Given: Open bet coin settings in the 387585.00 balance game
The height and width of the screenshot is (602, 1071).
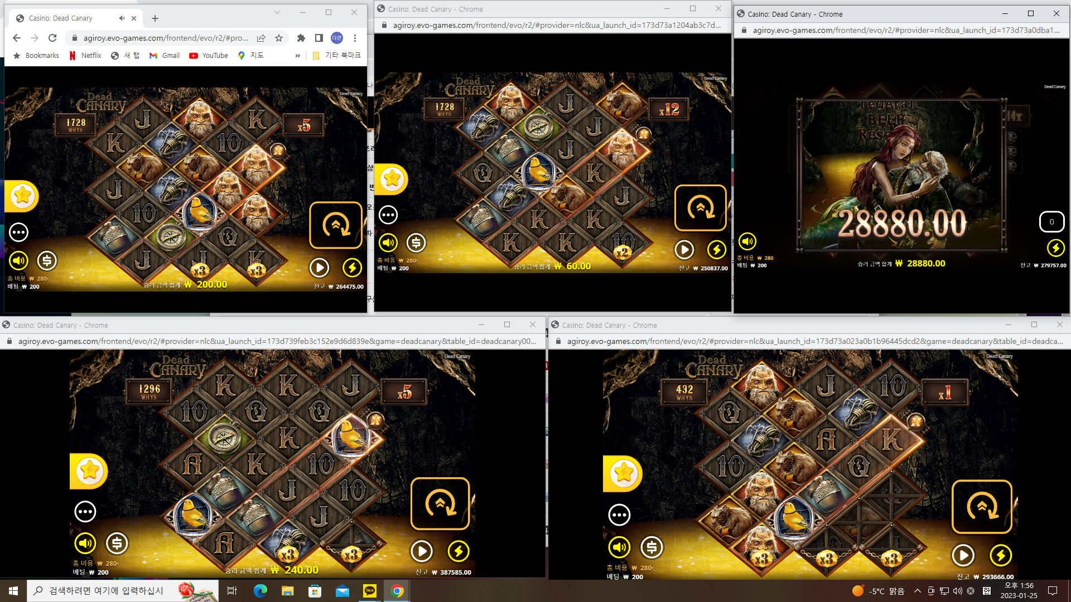Looking at the screenshot, I should [x=117, y=543].
